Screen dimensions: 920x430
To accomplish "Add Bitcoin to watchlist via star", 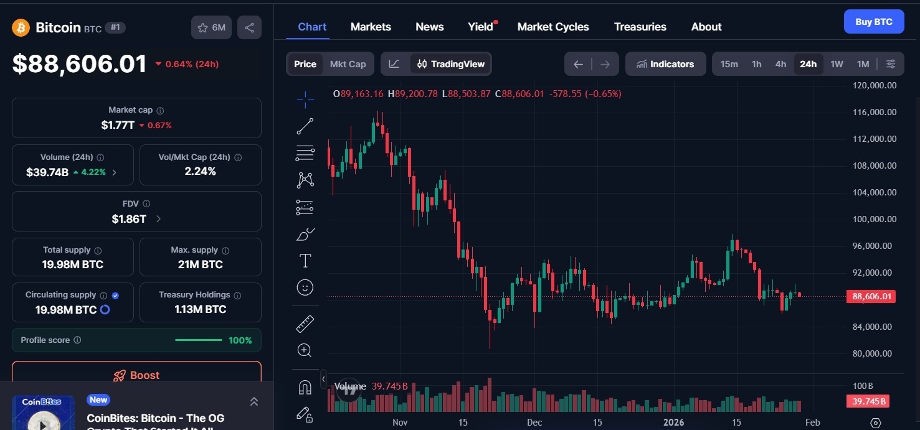I will click(x=211, y=27).
